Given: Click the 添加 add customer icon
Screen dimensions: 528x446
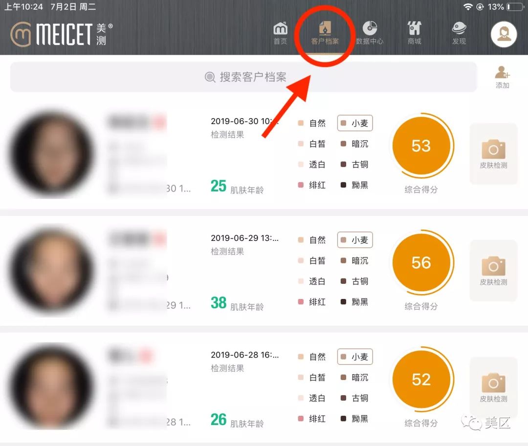Looking at the screenshot, I should point(502,77).
